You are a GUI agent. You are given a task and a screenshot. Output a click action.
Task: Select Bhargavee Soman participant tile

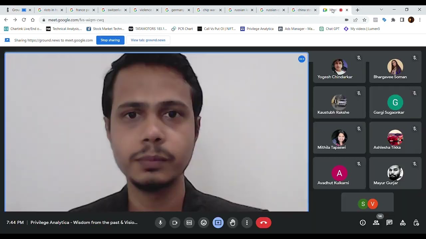[395, 67]
